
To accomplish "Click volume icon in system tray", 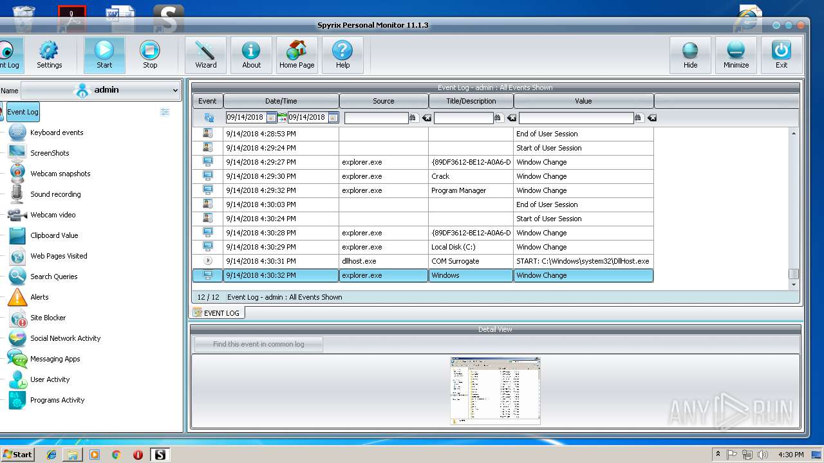I will click(x=763, y=455).
